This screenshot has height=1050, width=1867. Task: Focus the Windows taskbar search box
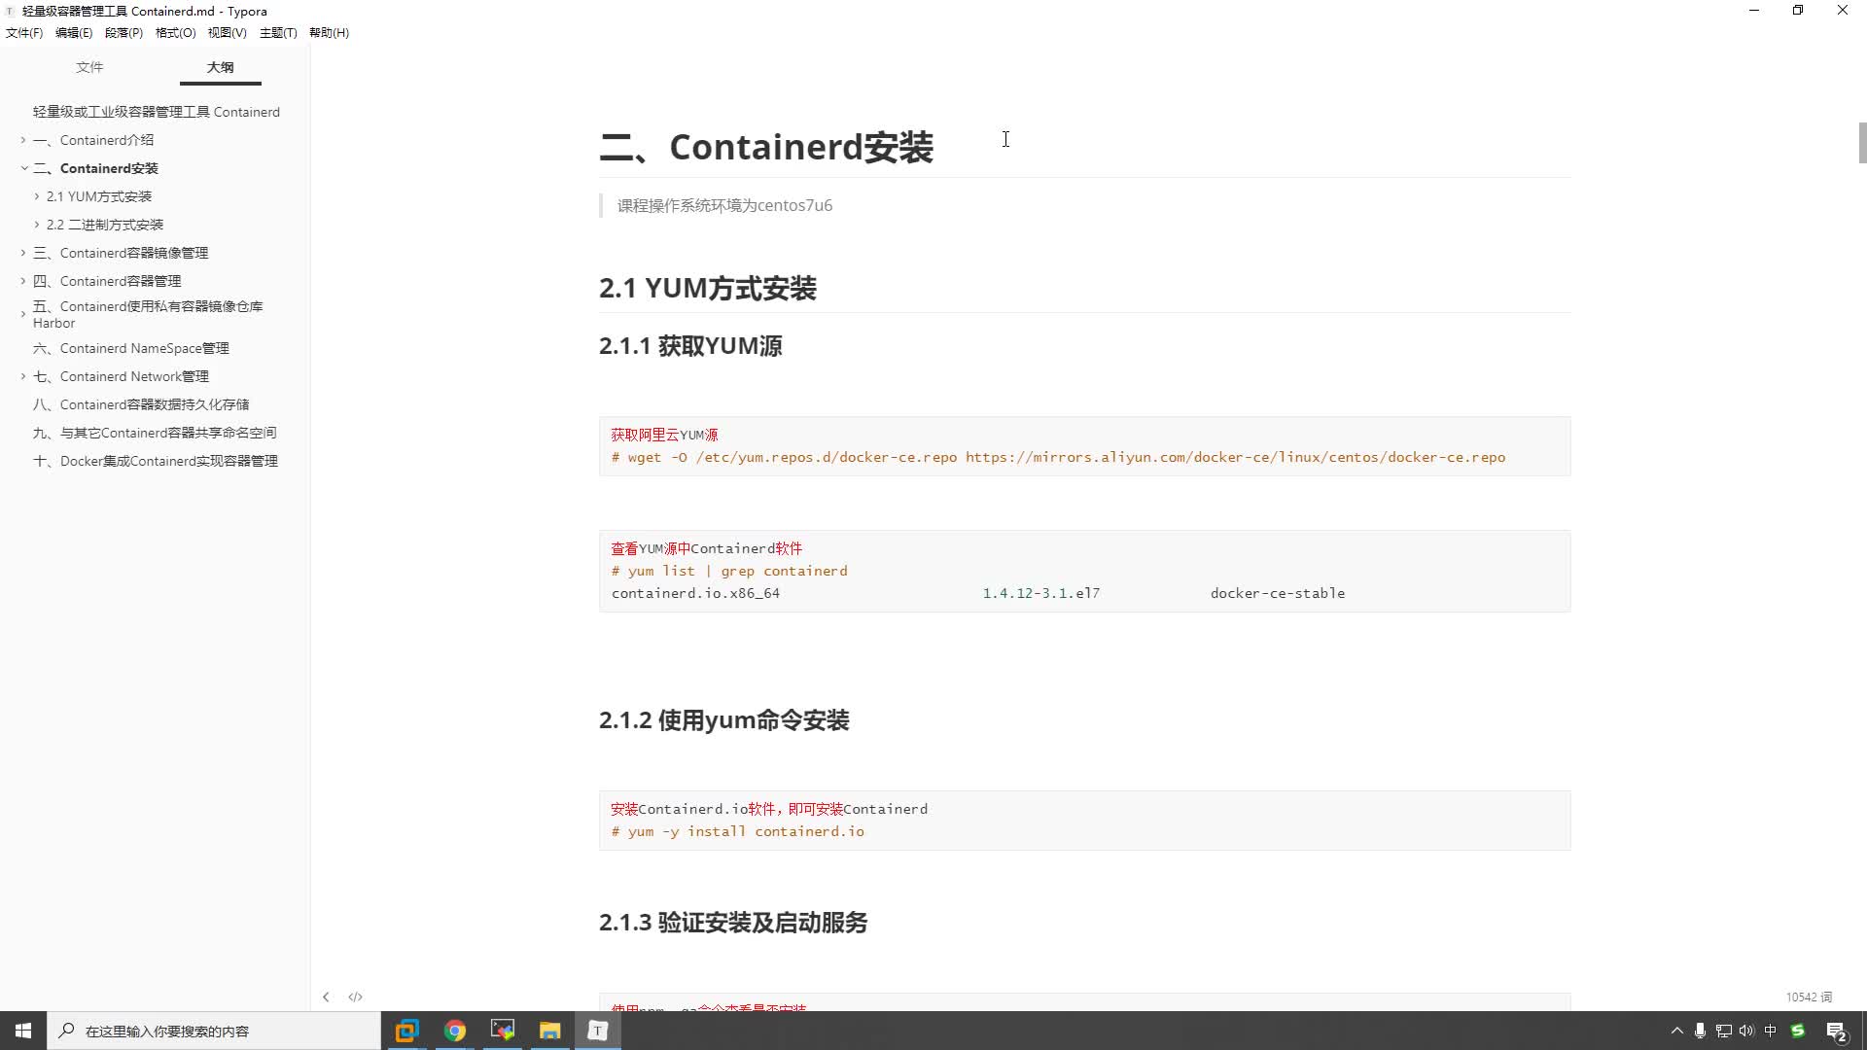point(214,1031)
